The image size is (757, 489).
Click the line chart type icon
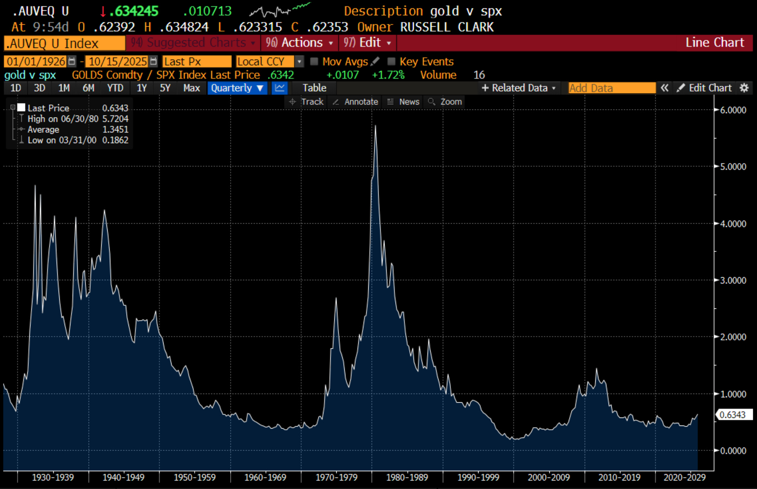[280, 88]
